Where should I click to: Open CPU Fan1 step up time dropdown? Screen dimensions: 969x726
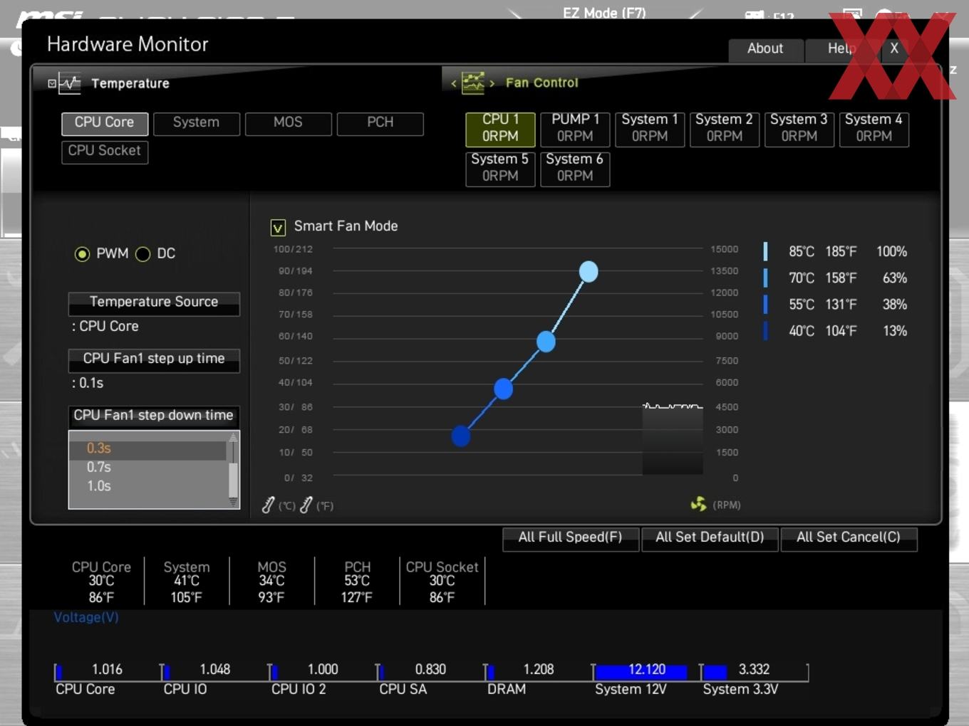154,360
